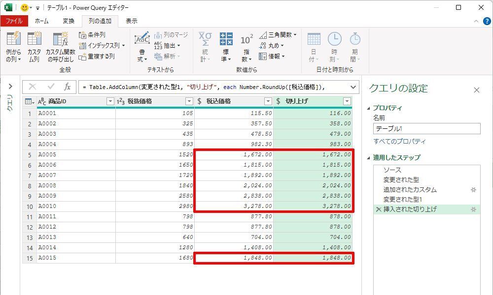The width and height of the screenshot is (493, 295).
Task: Select the 115.50 cell in 税込価格
Action: click(x=234, y=113)
